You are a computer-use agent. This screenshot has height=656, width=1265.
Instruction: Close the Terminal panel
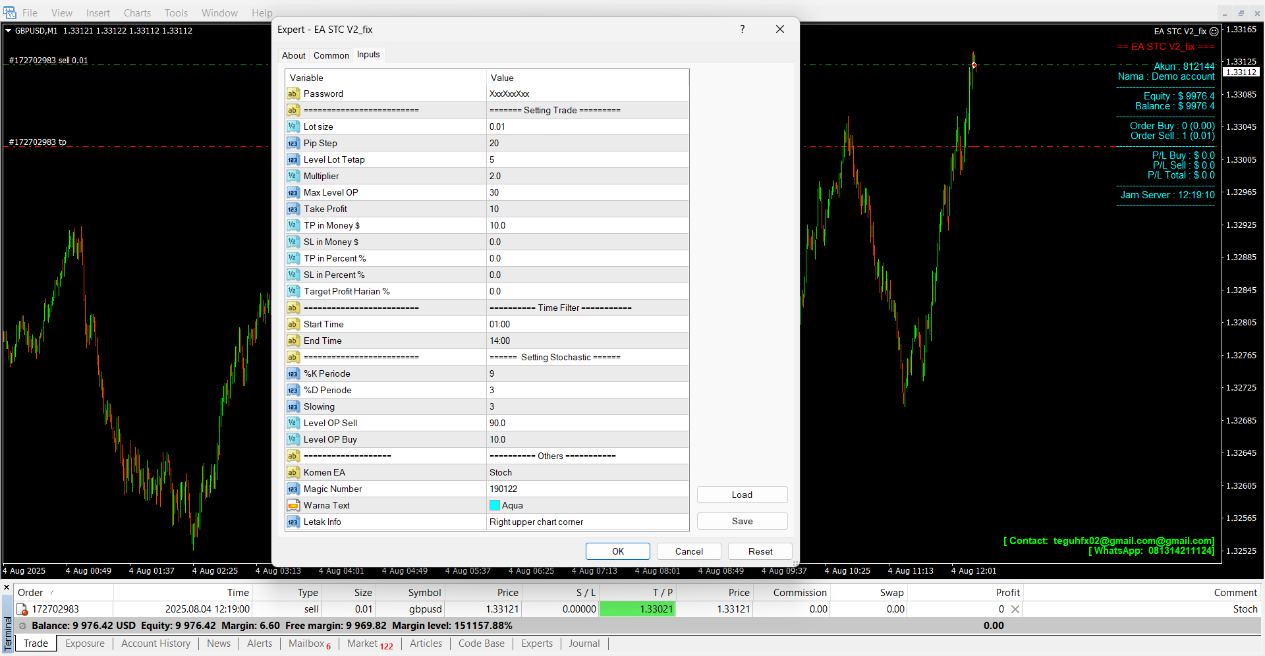pyautogui.click(x=7, y=587)
